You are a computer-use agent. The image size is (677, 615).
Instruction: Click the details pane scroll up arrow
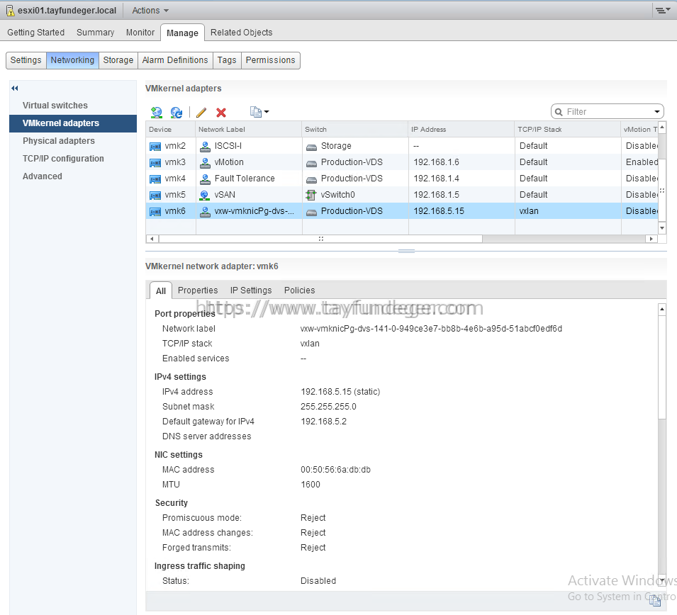coord(662,309)
